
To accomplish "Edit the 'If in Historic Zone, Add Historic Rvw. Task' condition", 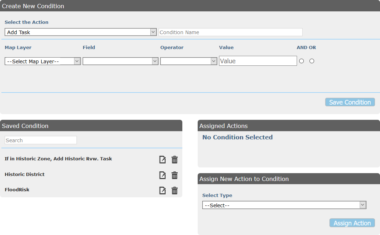I will 162,159.
